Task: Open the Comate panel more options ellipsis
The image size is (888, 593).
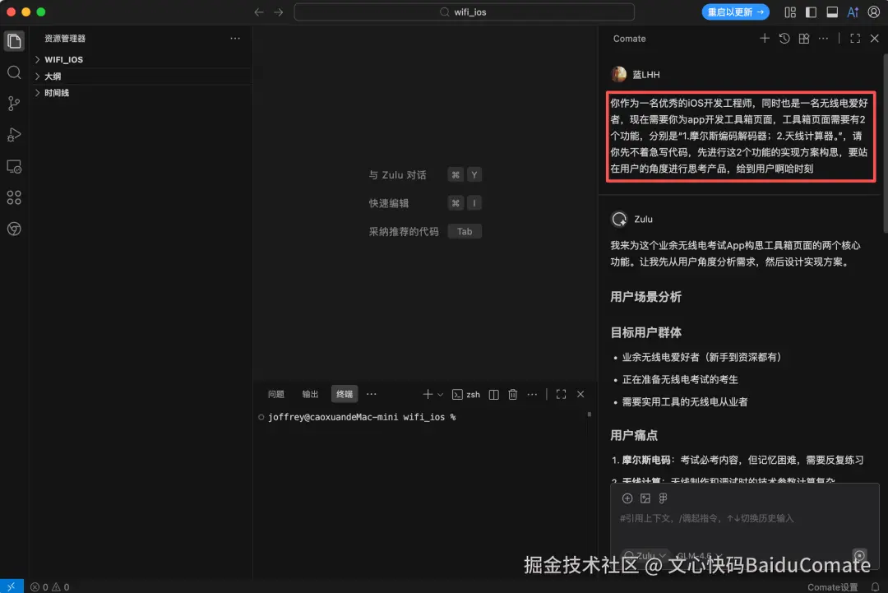Action: click(x=823, y=39)
